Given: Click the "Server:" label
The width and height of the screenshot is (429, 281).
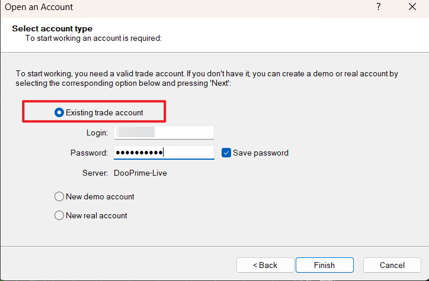Looking at the screenshot, I should pos(95,173).
